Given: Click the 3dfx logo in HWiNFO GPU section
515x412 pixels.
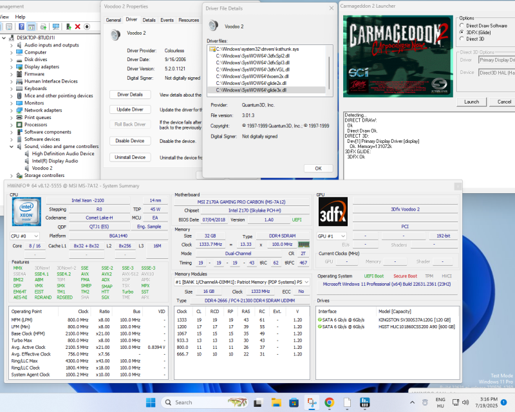Looking at the screenshot, I should (x=333, y=212).
